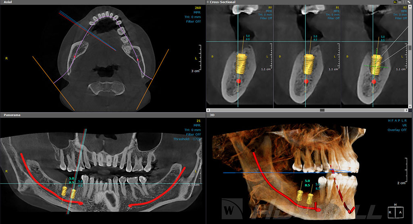Click the Threshold value in Panorama view
This screenshot has height=224, width=413.
[x=187, y=139]
